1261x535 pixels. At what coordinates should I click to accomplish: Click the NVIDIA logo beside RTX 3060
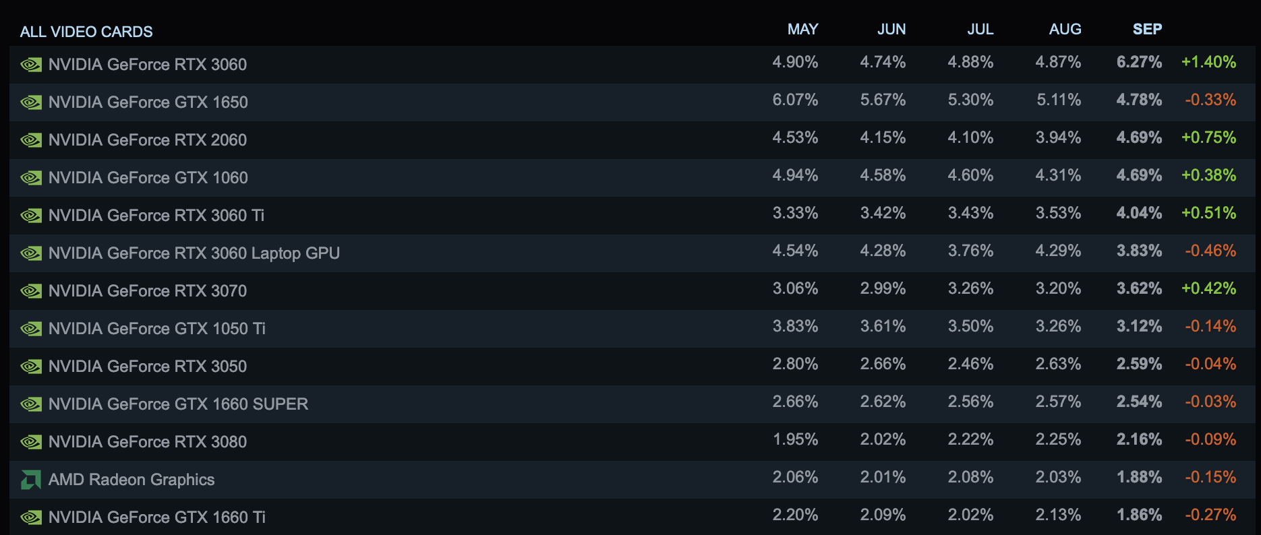coord(31,65)
